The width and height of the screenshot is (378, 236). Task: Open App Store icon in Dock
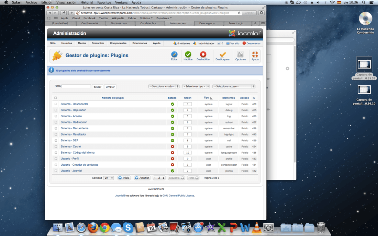(198, 227)
